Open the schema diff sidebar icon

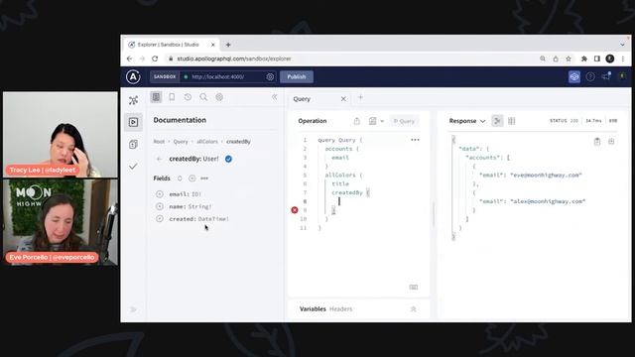133,144
